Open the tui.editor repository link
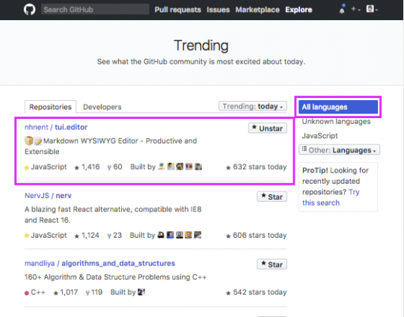This screenshot has width=404, height=317. [x=71, y=127]
